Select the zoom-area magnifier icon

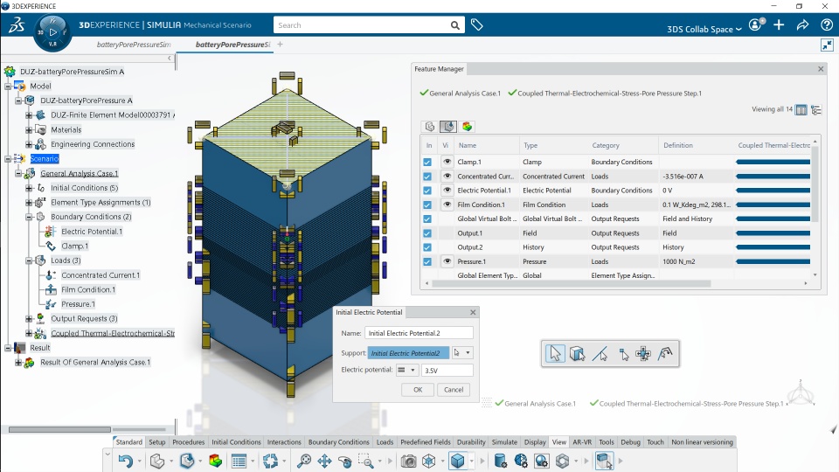pos(366,461)
